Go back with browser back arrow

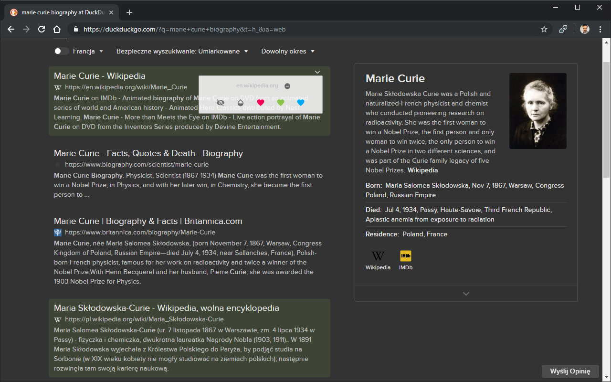coord(11,29)
